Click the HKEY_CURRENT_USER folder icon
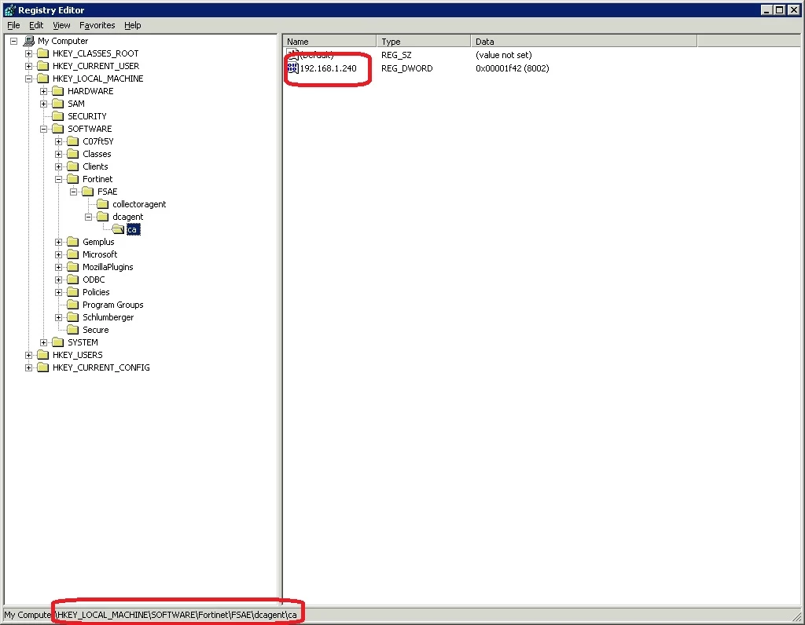The height and width of the screenshot is (625, 805). [x=43, y=66]
